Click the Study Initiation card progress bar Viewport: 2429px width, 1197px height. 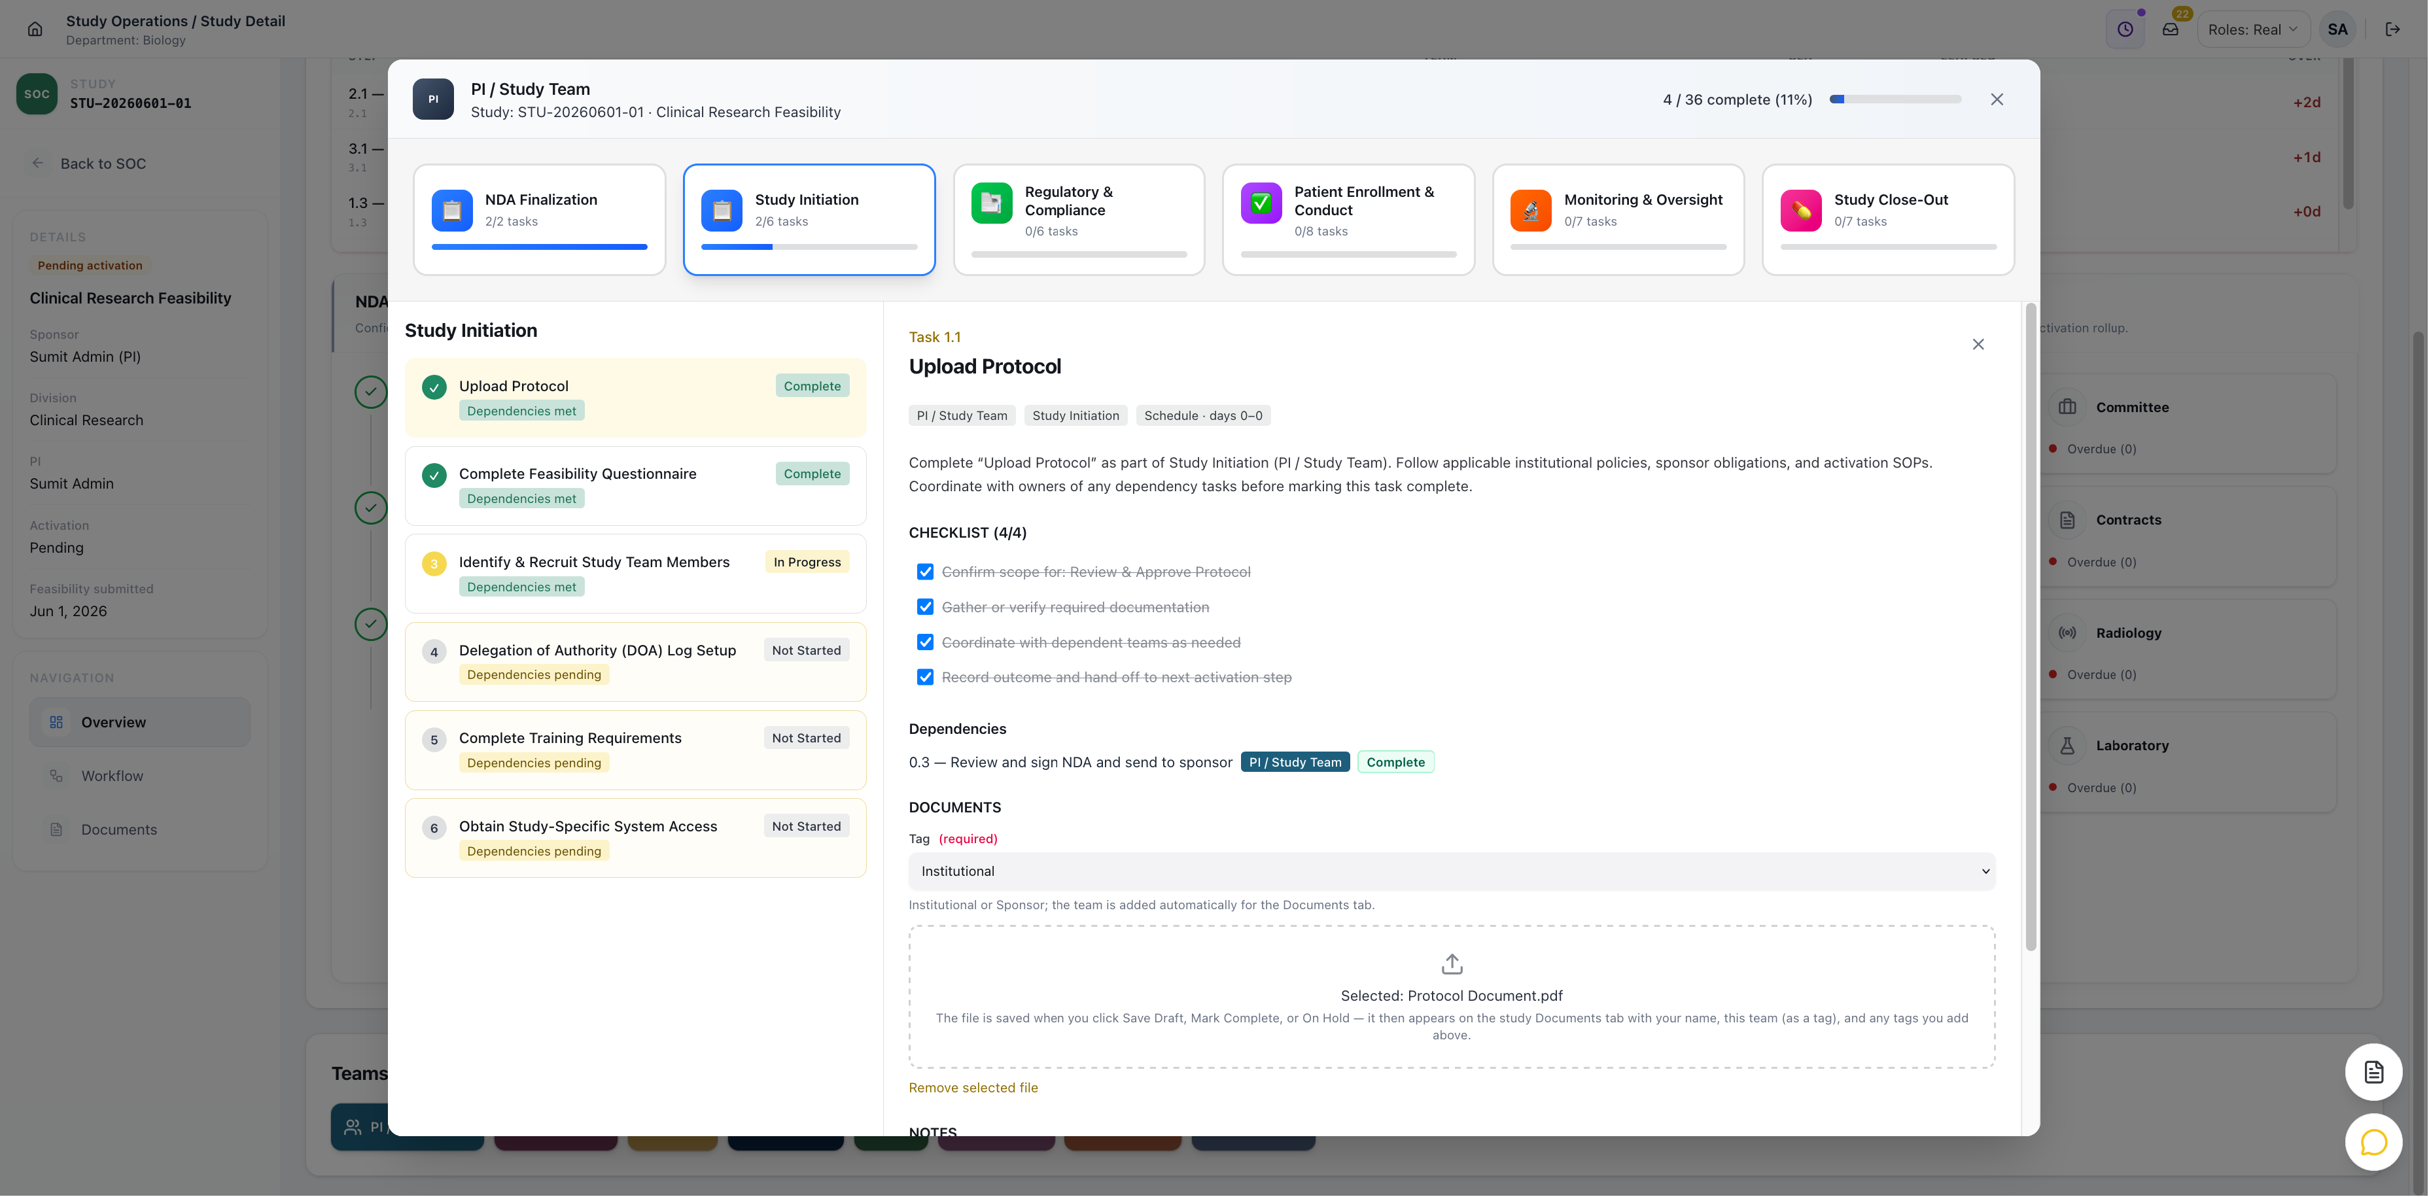[809, 247]
